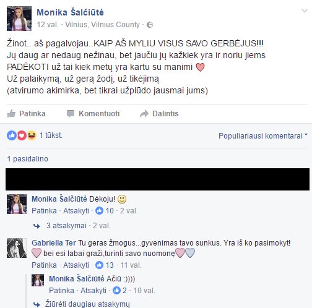This screenshot has width=312, height=308.
Task: Click the laughing haha reaction icon
Action: pos(32,135)
